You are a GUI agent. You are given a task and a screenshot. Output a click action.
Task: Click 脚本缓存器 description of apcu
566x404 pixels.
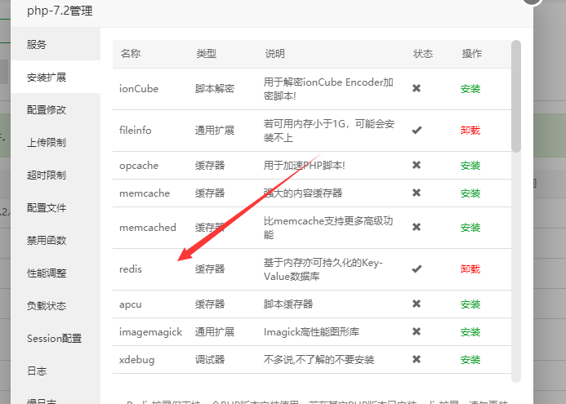288,304
